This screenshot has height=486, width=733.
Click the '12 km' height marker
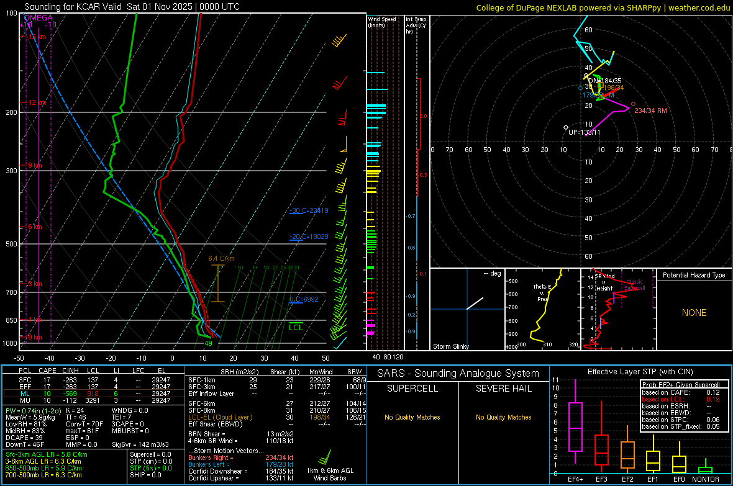37,102
